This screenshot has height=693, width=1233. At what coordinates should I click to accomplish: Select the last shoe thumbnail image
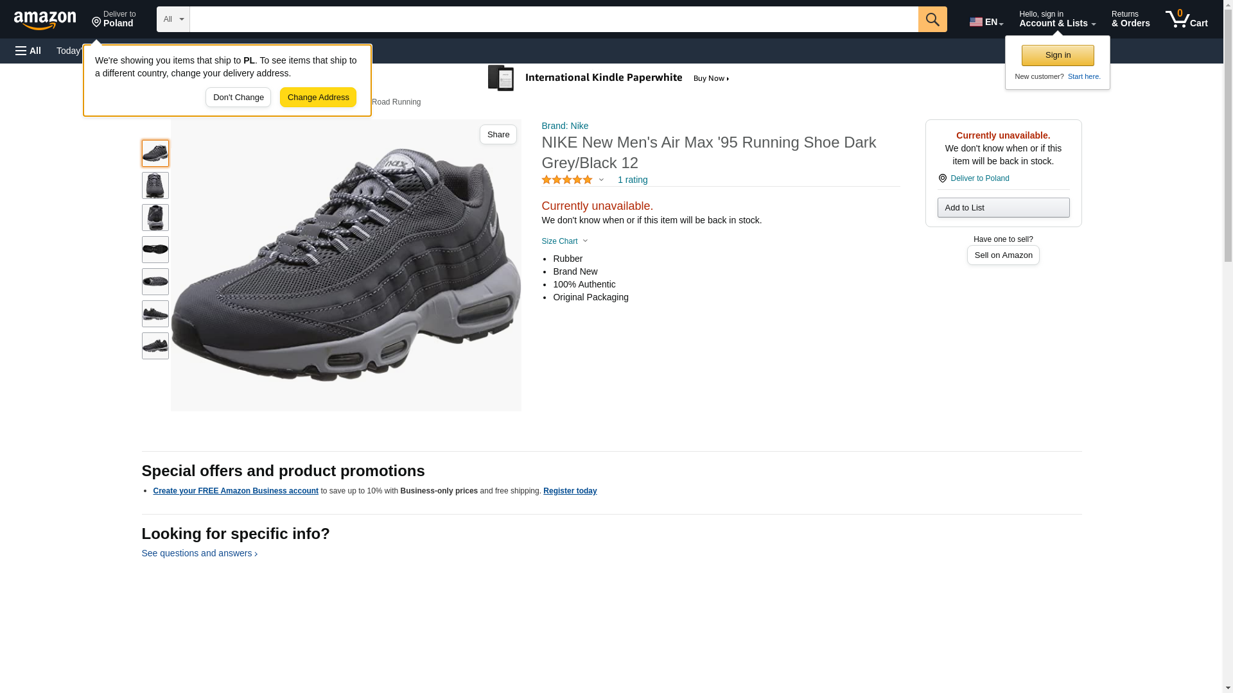point(155,346)
